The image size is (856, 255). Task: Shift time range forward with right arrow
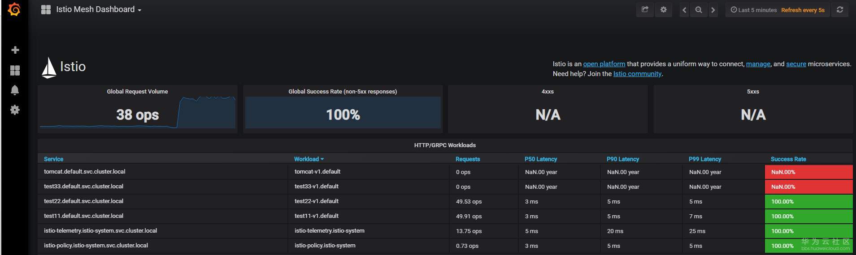point(713,10)
